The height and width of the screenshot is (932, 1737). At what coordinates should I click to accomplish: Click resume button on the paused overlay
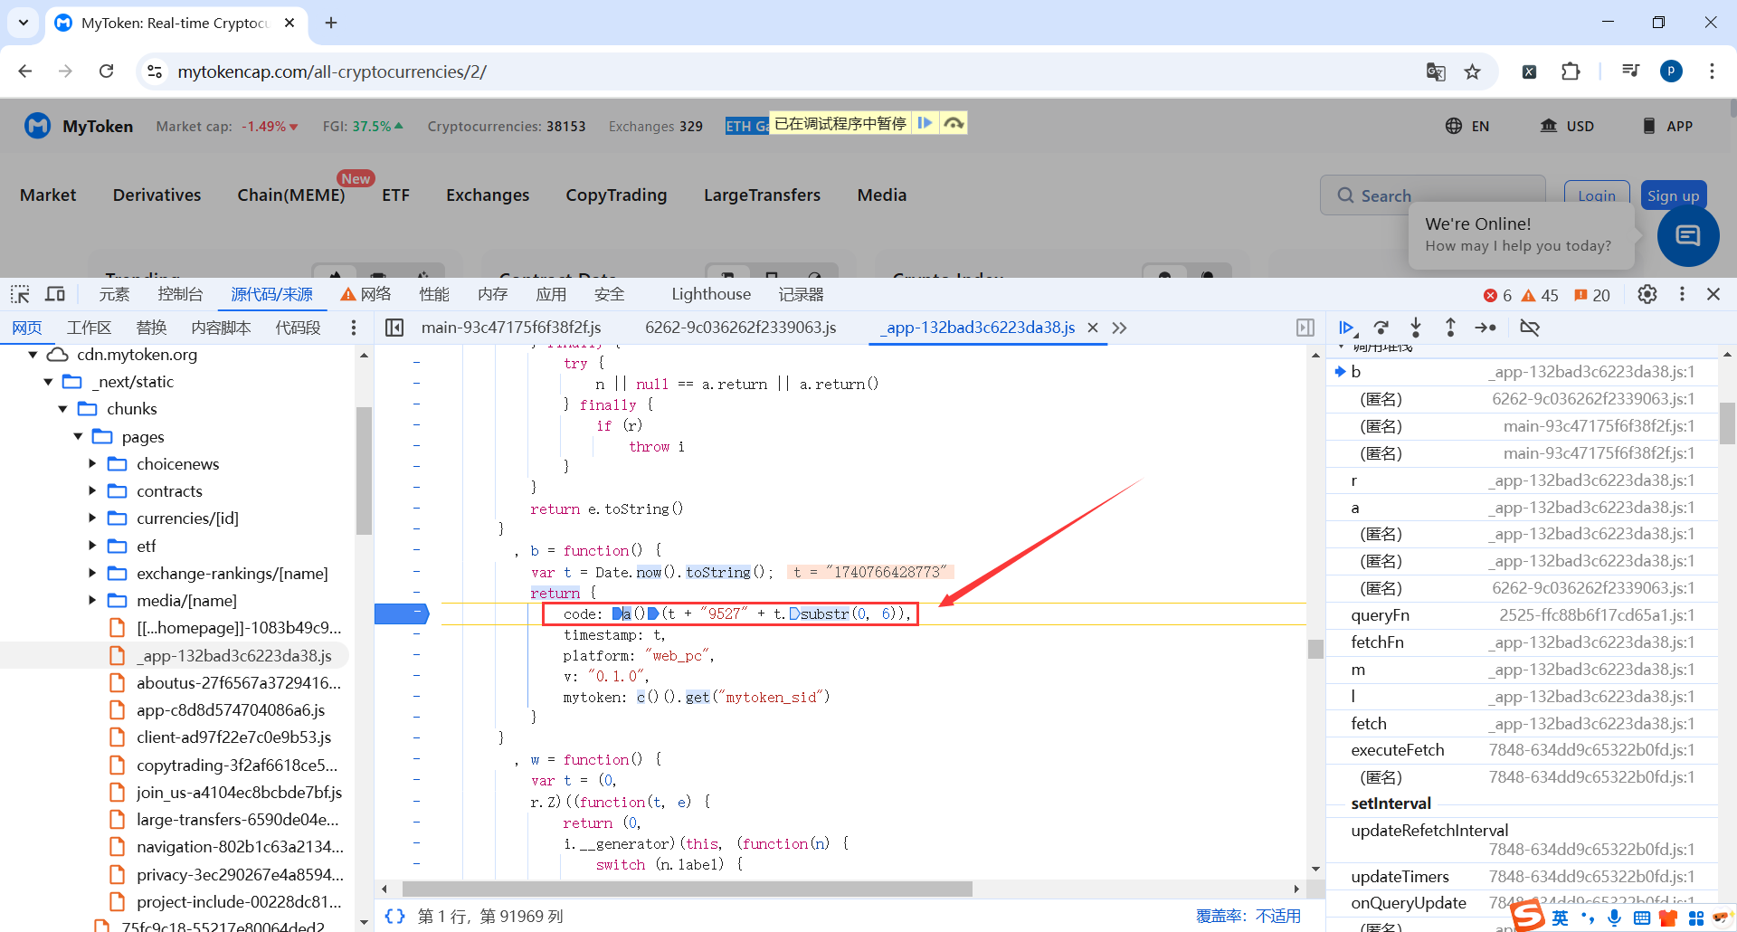click(x=925, y=123)
